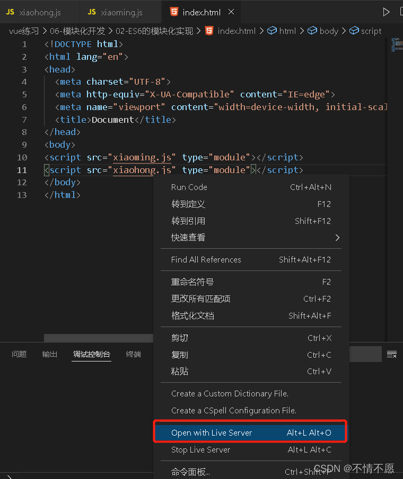Choose Run Code from context menu
Screen dimensions: 403x479
tap(251, 187)
